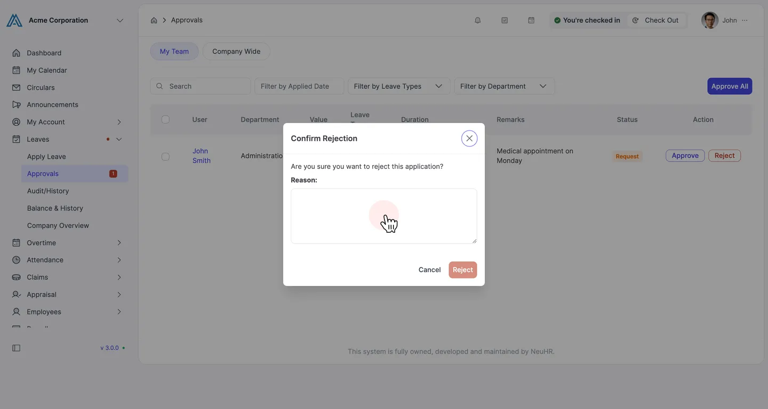This screenshot has width=768, height=409.
Task: Toggle the sidebar collapse icon at bottom
Action: (x=17, y=348)
